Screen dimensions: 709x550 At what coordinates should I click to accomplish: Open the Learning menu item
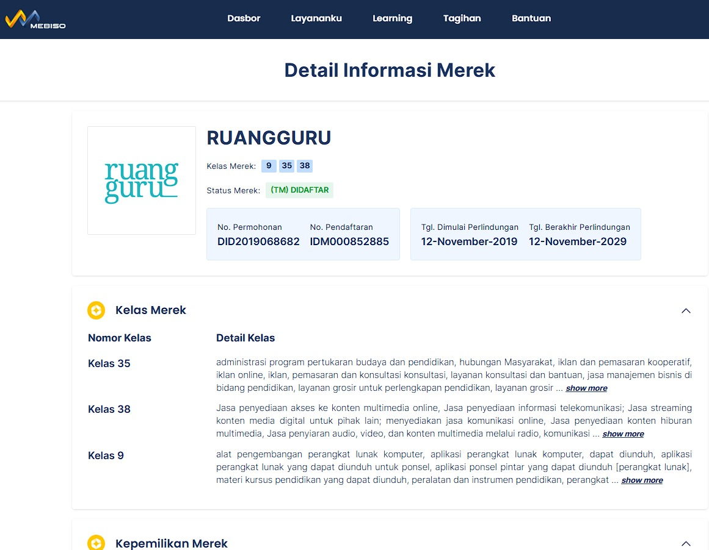pyautogui.click(x=393, y=18)
